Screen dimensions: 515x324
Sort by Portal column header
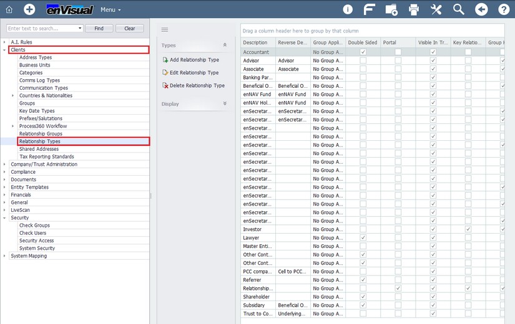coord(398,42)
